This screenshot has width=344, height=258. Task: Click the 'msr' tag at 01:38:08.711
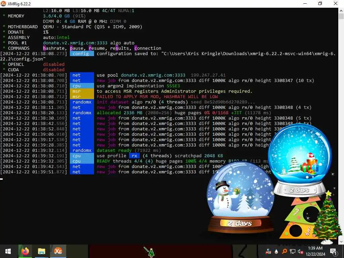[82, 91]
